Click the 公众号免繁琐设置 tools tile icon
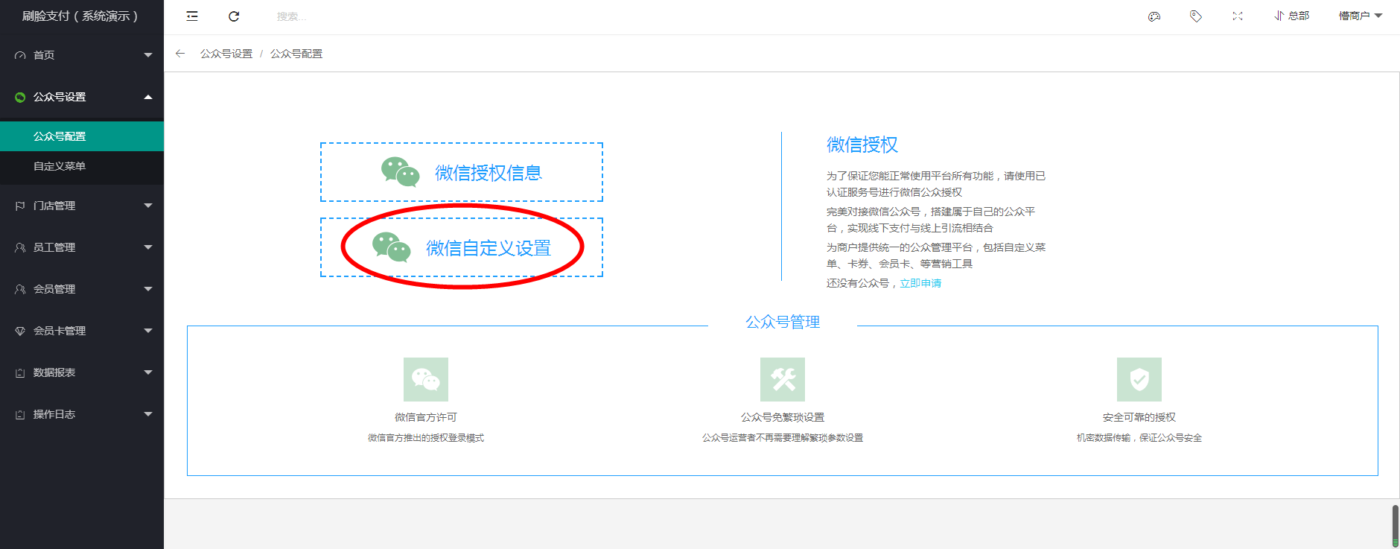The height and width of the screenshot is (549, 1400). (783, 379)
